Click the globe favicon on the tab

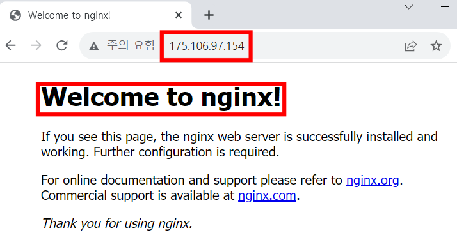tap(15, 15)
